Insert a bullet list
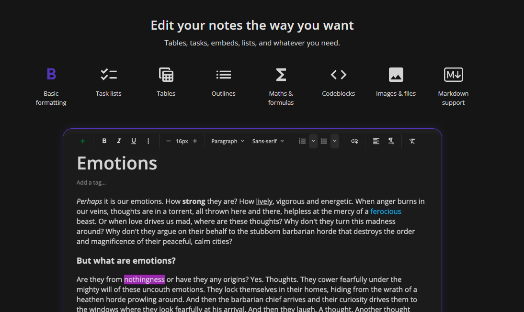This screenshot has width=524, height=312. point(324,141)
